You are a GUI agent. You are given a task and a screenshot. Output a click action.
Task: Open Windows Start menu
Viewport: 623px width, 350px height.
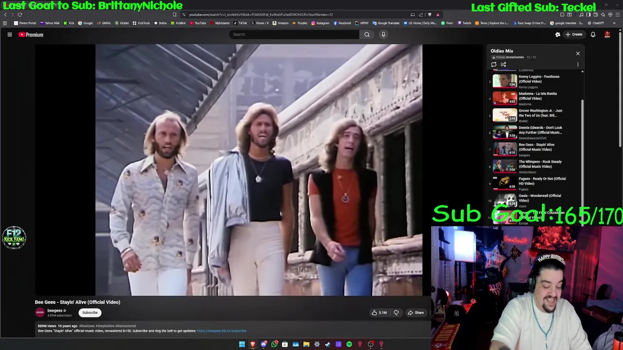pyautogui.click(x=242, y=345)
